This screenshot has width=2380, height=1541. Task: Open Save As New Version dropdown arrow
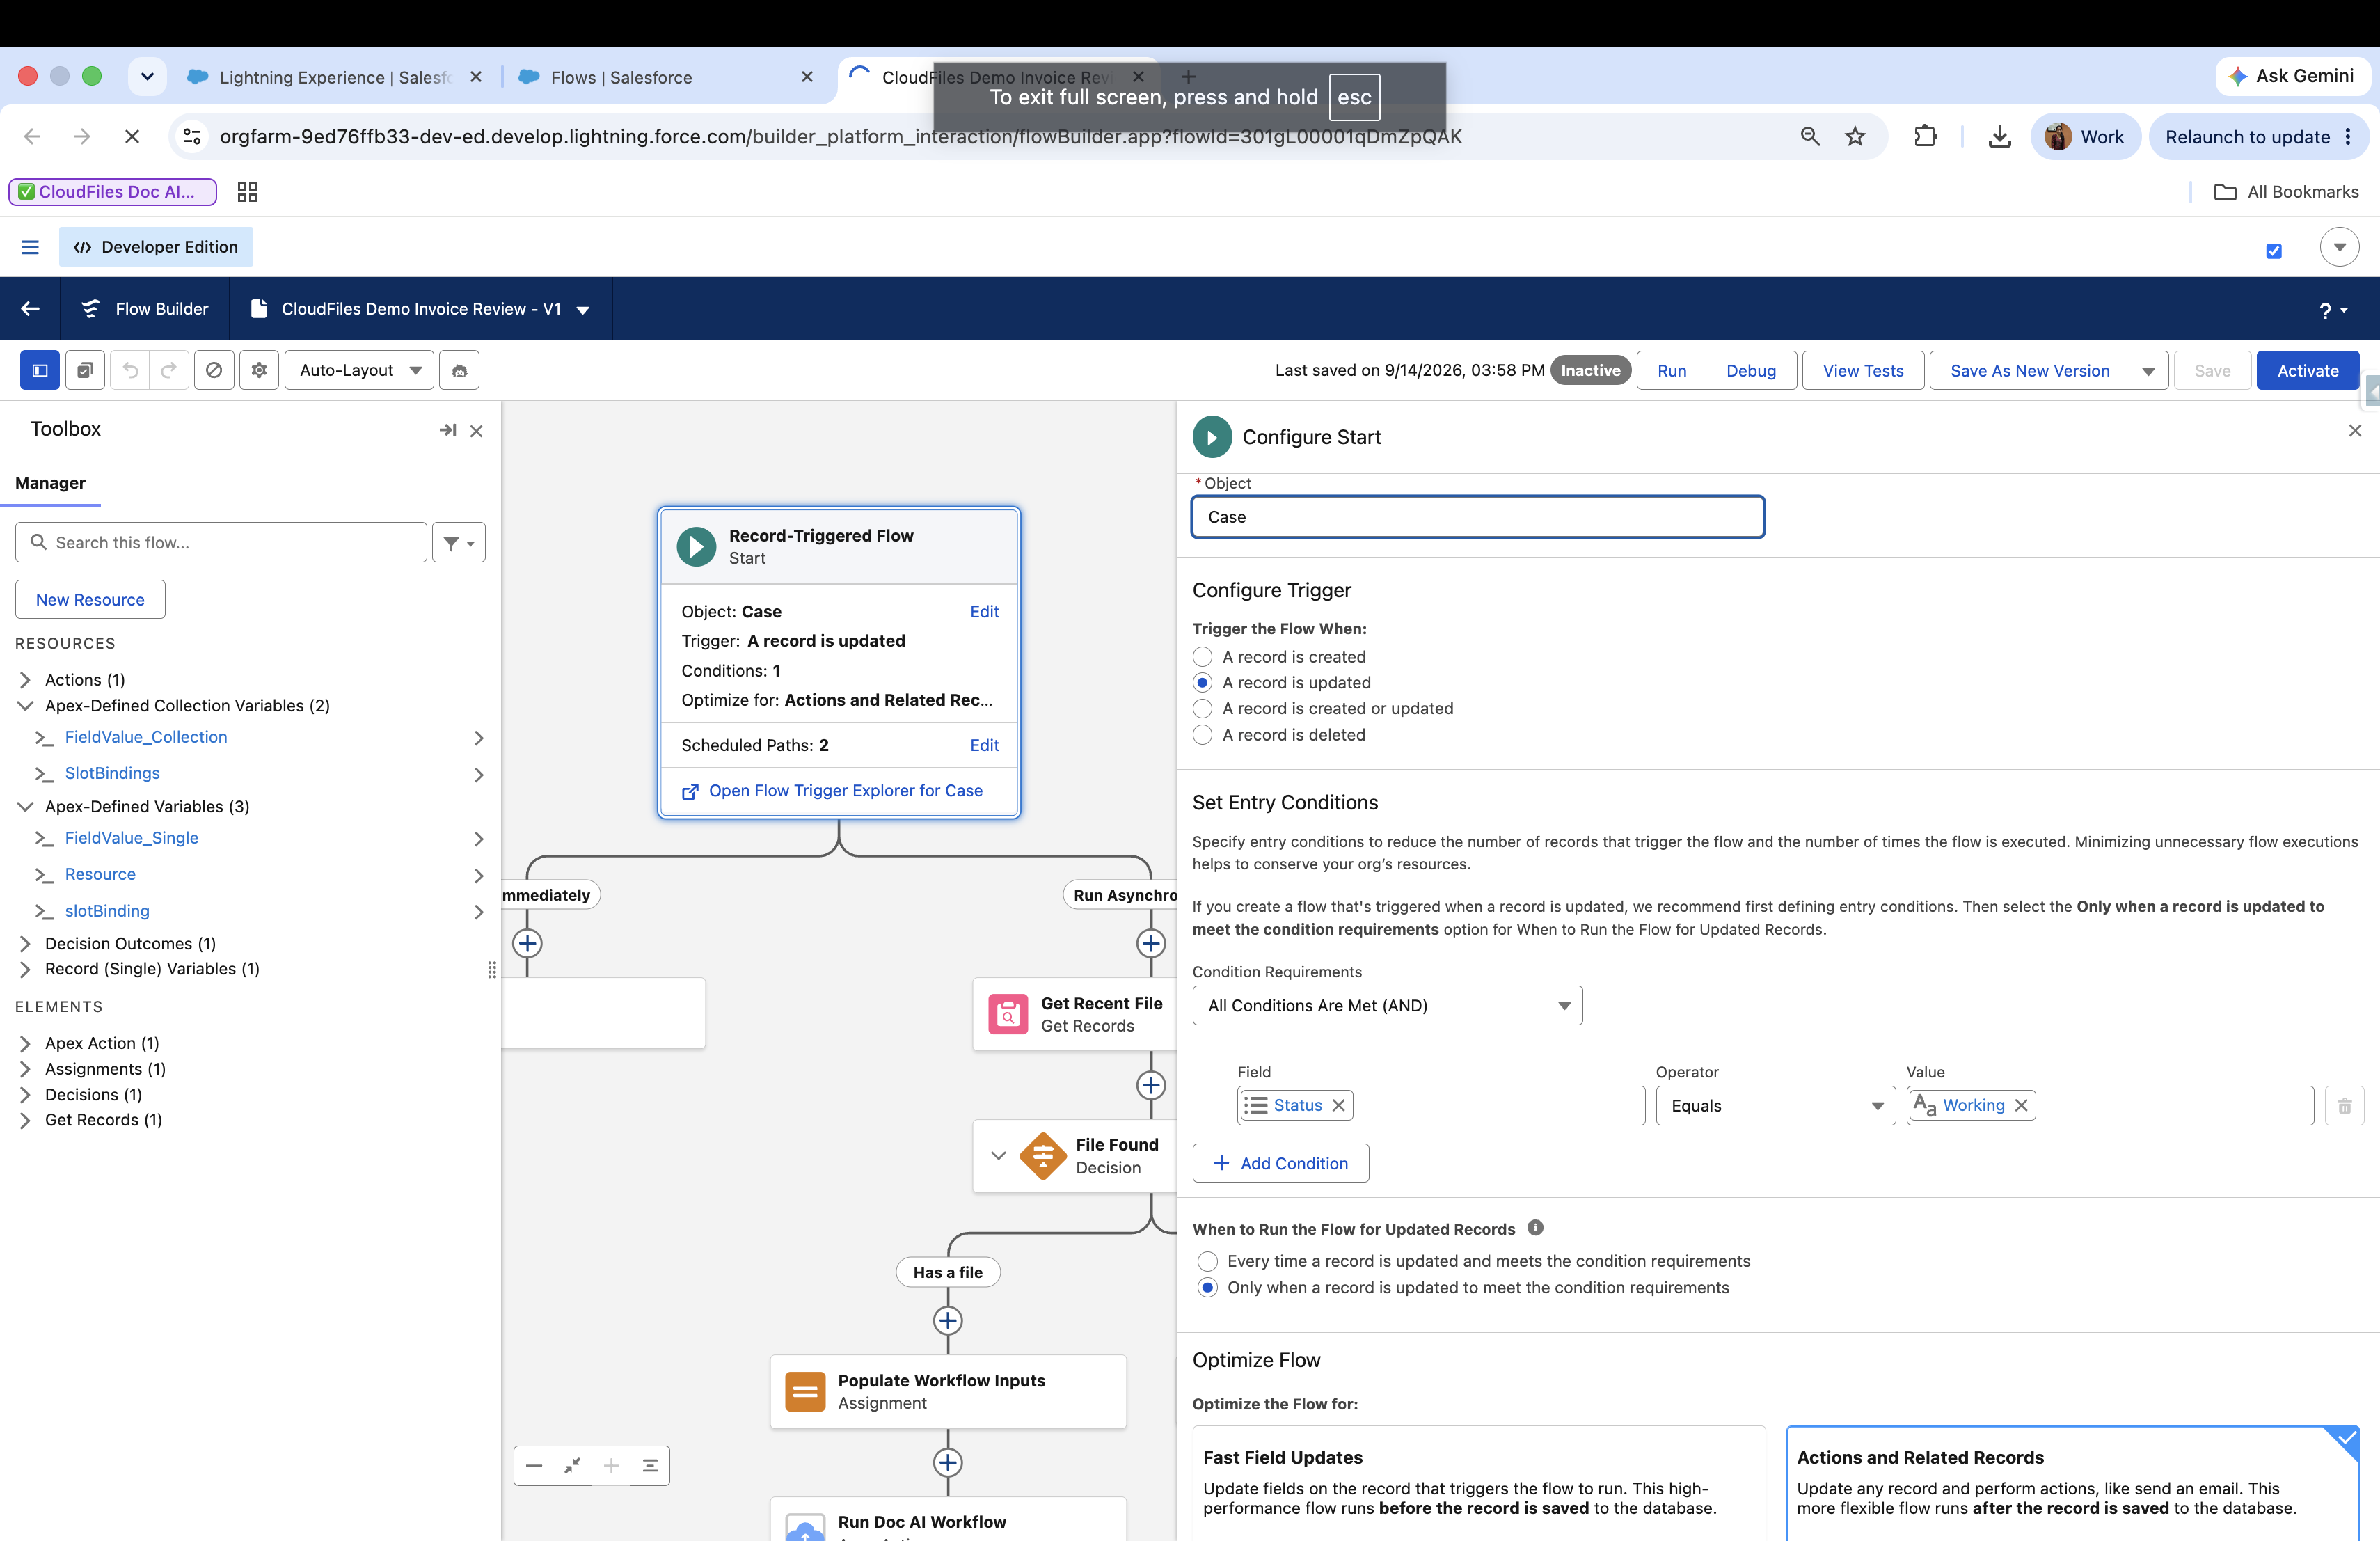(2148, 371)
